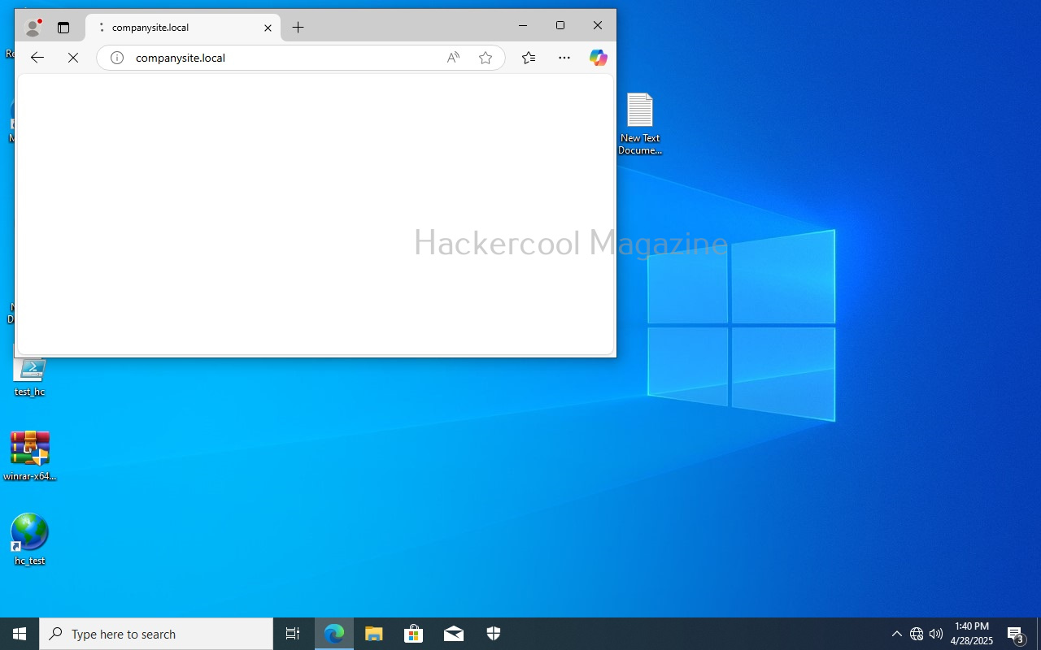Launch Copilot from the toolbar
Viewport: 1041px width, 650px height.
pos(599,58)
